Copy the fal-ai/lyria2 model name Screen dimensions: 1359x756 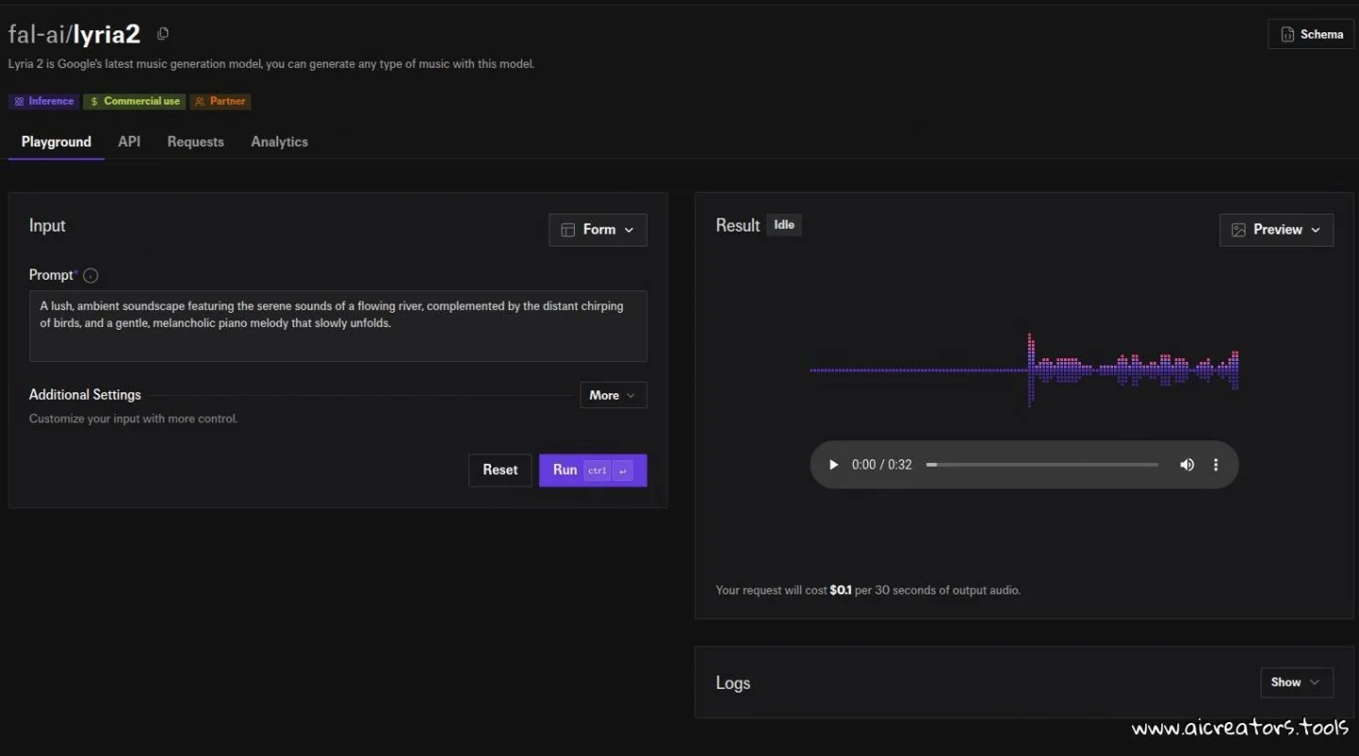pyautogui.click(x=163, y=34)
